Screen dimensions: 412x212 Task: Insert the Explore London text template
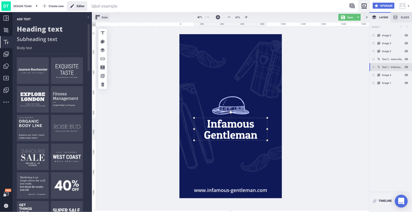click(x=33, y=99)
